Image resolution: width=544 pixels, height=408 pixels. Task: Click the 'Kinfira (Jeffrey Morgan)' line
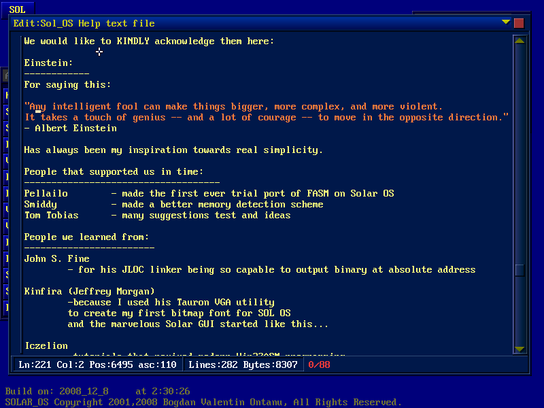[x=90, y=292]
